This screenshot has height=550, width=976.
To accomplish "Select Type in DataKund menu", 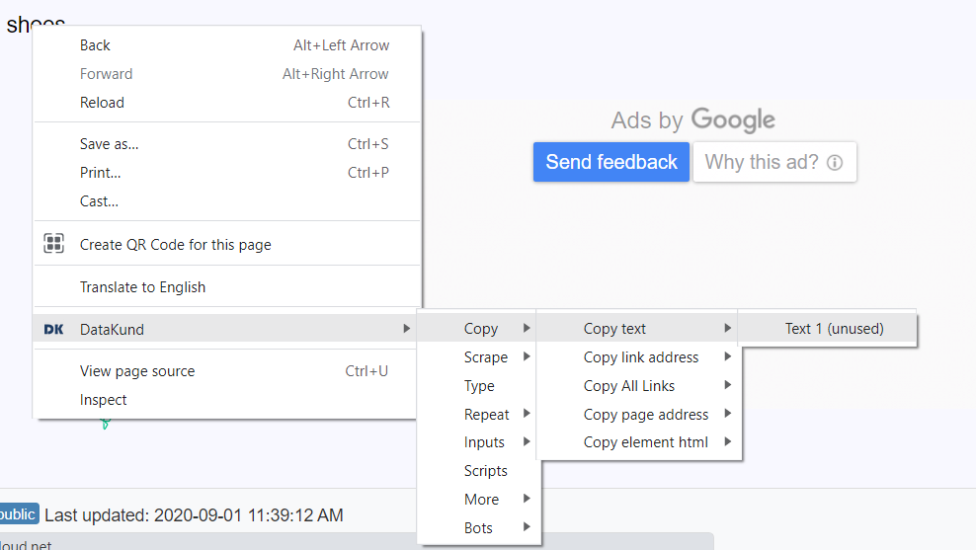I will tap(479, 386).
